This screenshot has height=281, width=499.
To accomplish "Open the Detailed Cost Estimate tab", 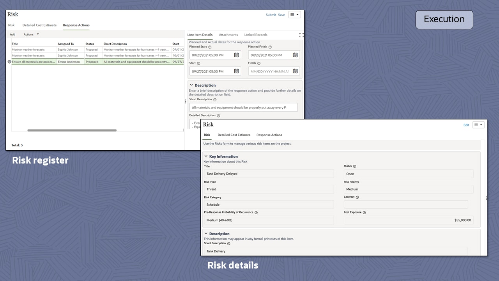I will 234,135.
